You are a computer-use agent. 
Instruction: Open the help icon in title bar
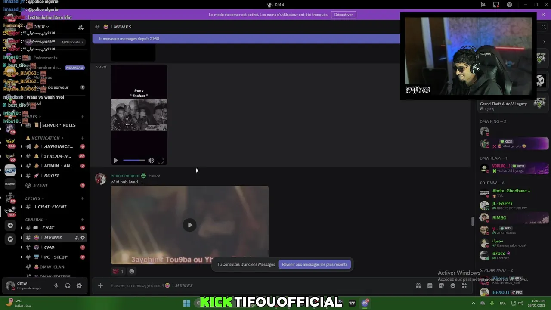pos(510,5)
